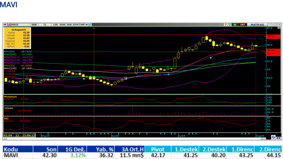Screen dimensions: 283x159
Task: Click the MOM(9) value label
Action: [16, 99]
